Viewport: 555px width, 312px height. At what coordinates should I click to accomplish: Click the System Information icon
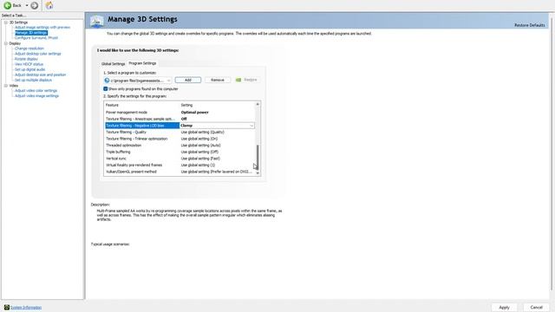point(6,307)
